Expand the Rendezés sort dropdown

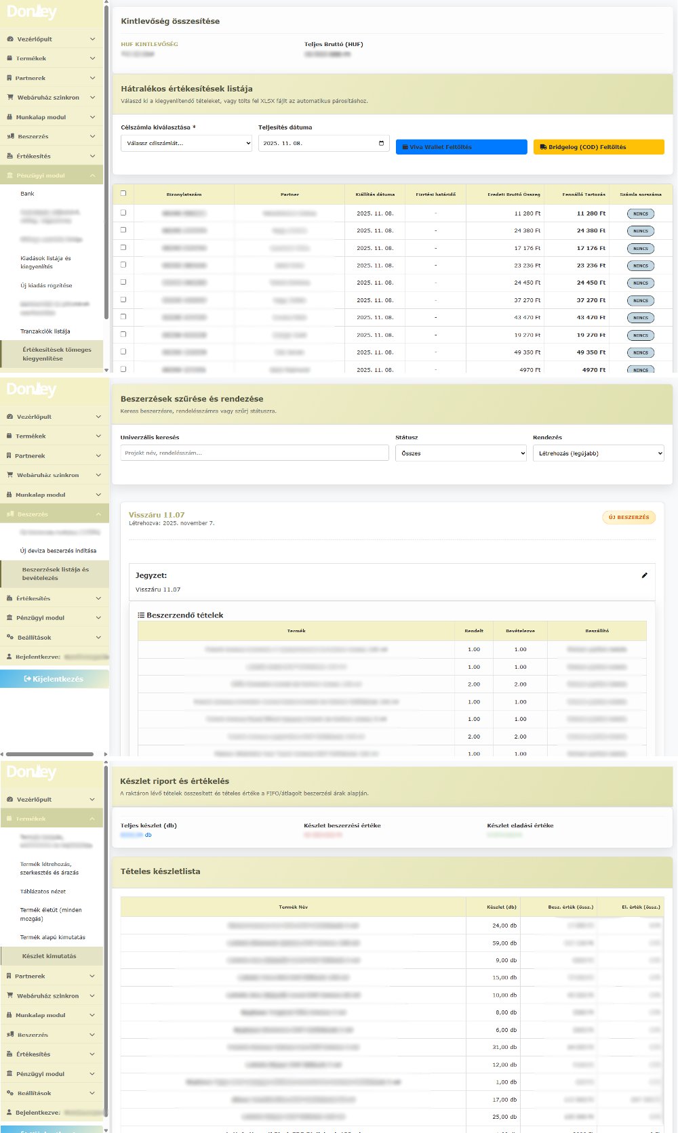(x=598, y=453)
